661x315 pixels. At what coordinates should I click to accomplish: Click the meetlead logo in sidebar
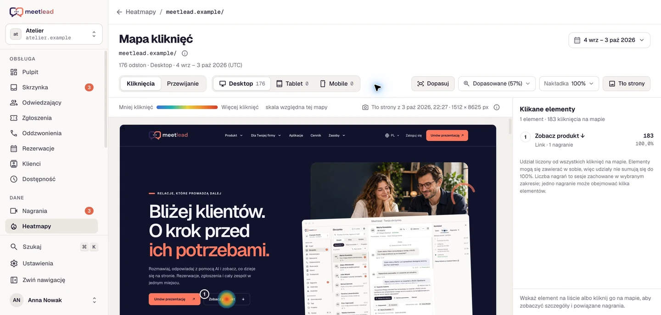tap(31, 12)
